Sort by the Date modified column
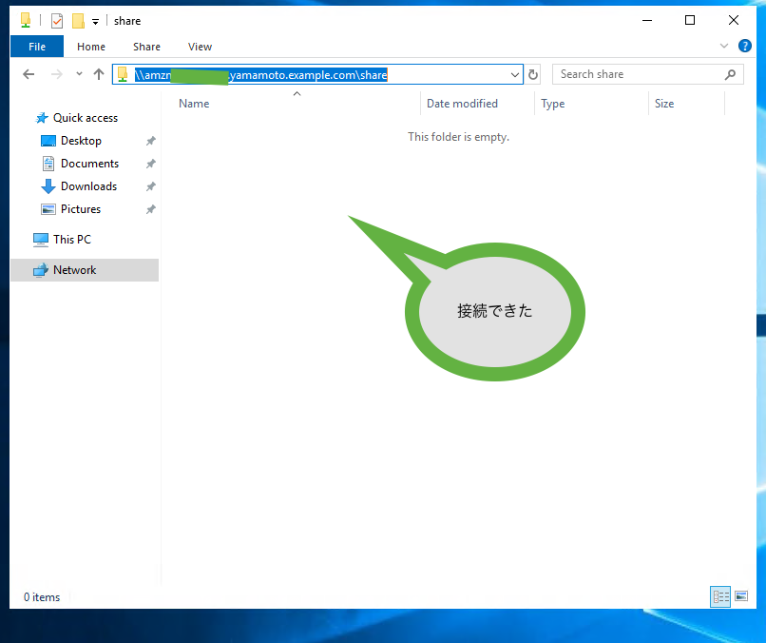 462,104
